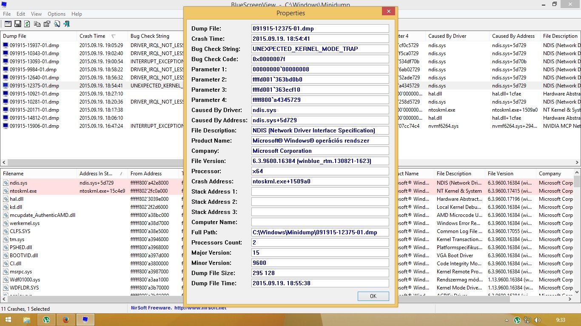The width and height of the screenshot is (581, 326).
Task: Click the file icon next to ntoskrnl.exe
Action: (x=6, y=191)
